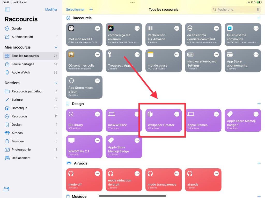Open the multitasking three-dot menu at top
Viewport: 265px width, 198px height.
pyautogui.click(x=132, y=2)
